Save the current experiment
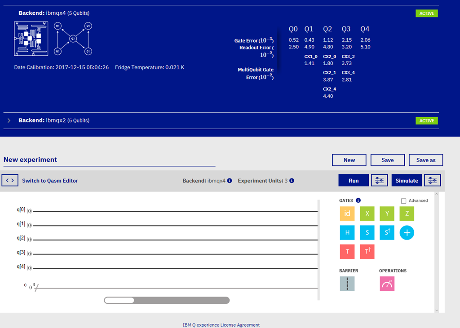 [x=388, y=160]
